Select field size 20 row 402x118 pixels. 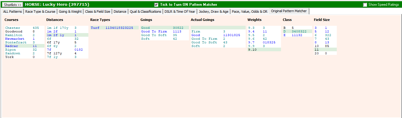[325, 53]
